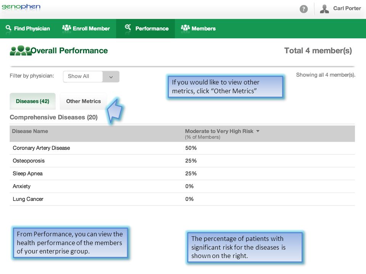The image size is (366, 274).
Task: Select the Diseases (42) tab
Action: [x=32, y=101]
